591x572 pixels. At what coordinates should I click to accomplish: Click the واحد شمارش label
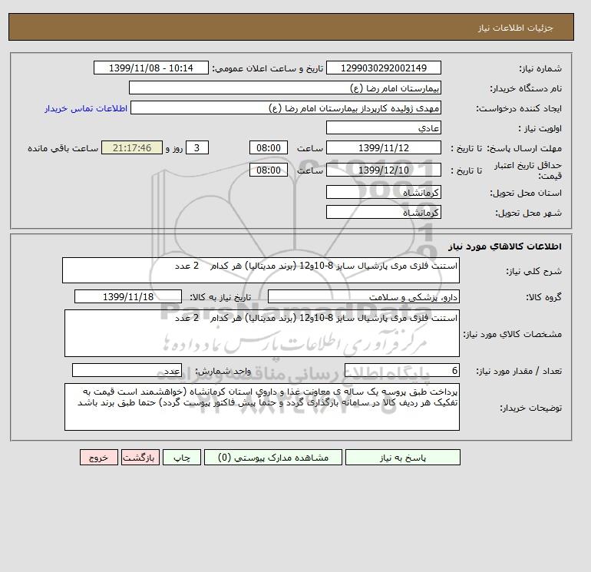pos(223,371)
